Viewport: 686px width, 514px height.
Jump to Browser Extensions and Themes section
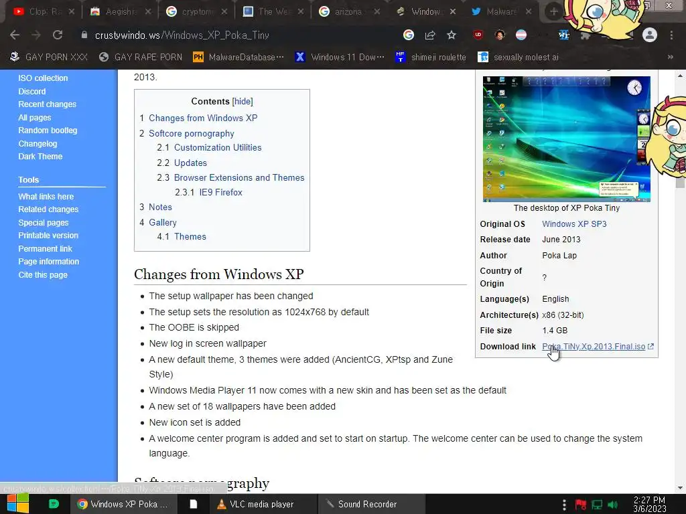[239, 177]
